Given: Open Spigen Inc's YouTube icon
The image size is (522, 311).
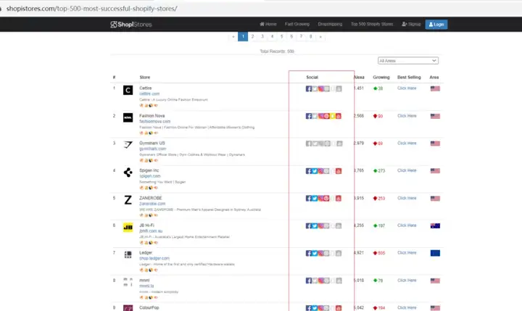Looking at the screenshot, I should 339,171.
